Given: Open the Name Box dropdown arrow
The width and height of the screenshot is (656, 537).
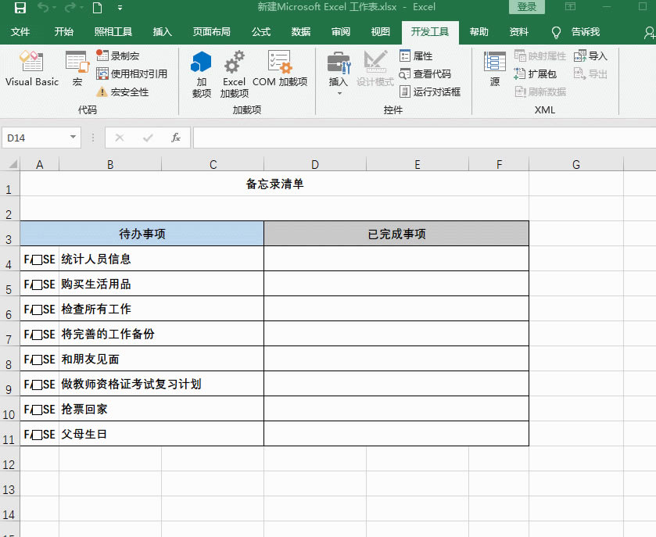Looking at the screenshot, I should point(74,137).
